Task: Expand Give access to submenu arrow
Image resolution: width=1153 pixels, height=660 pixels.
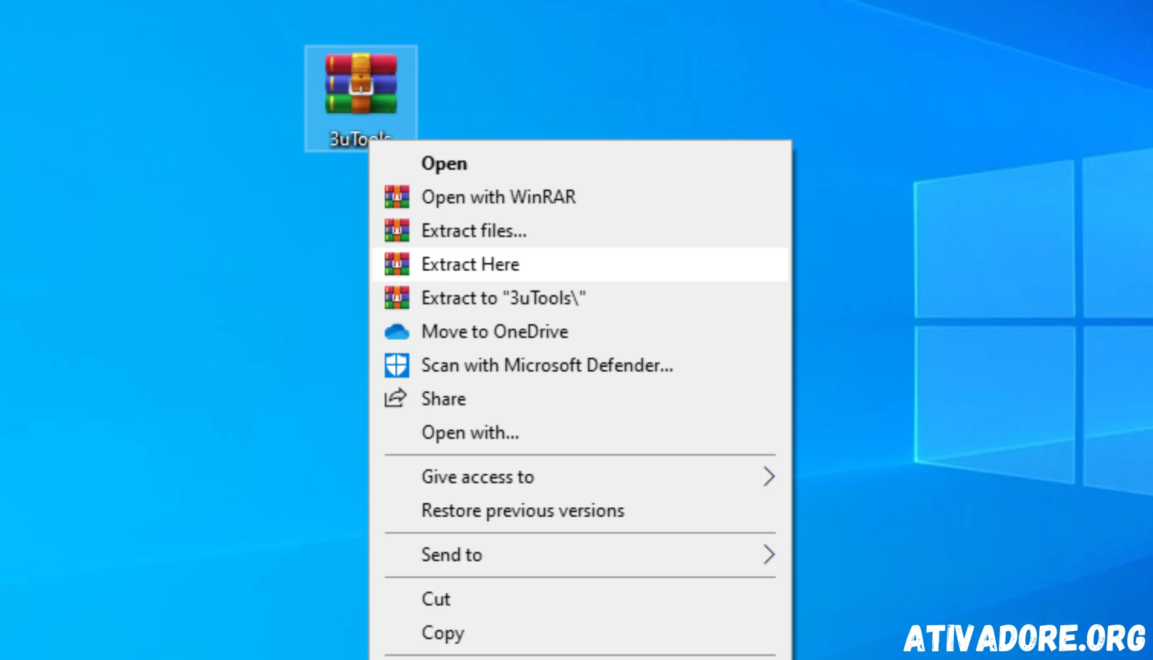Action: [x=769, y=477]
